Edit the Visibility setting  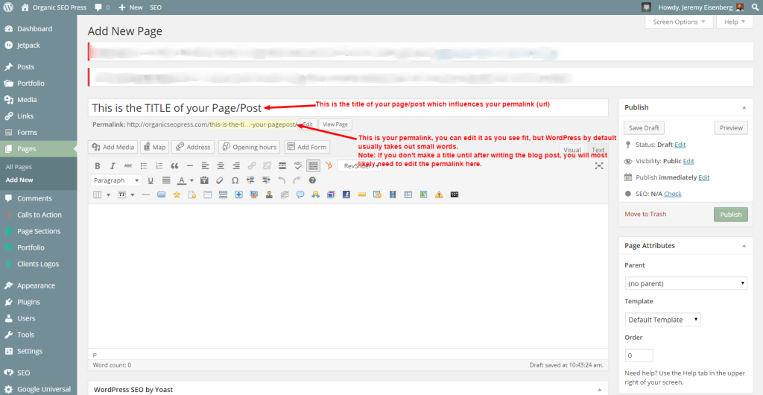pos(688,161)
